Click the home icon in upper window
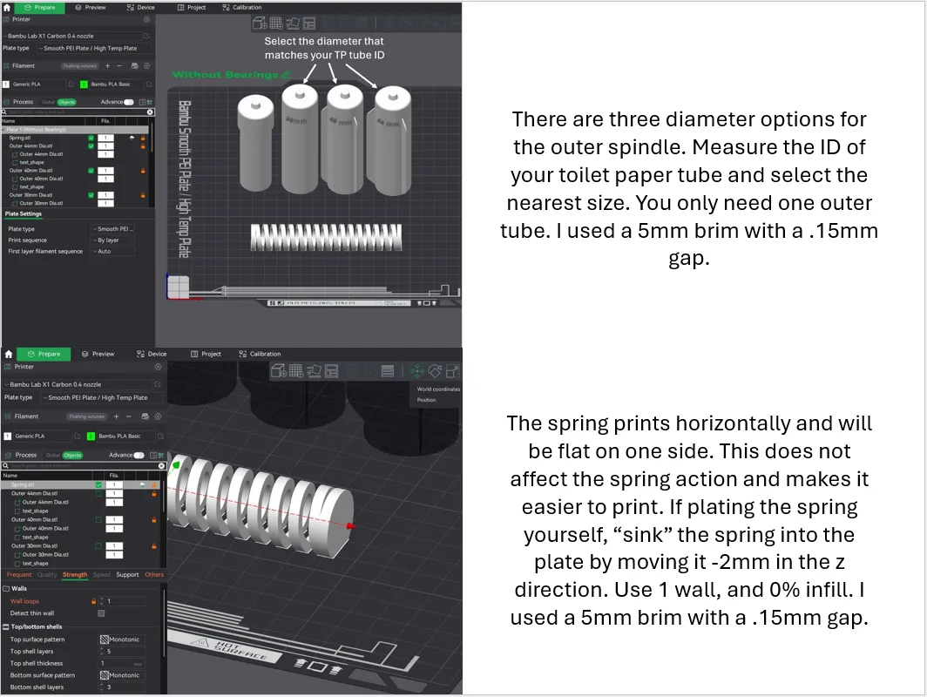Screen dimensions: 927x697 click(x=7, y=7)
